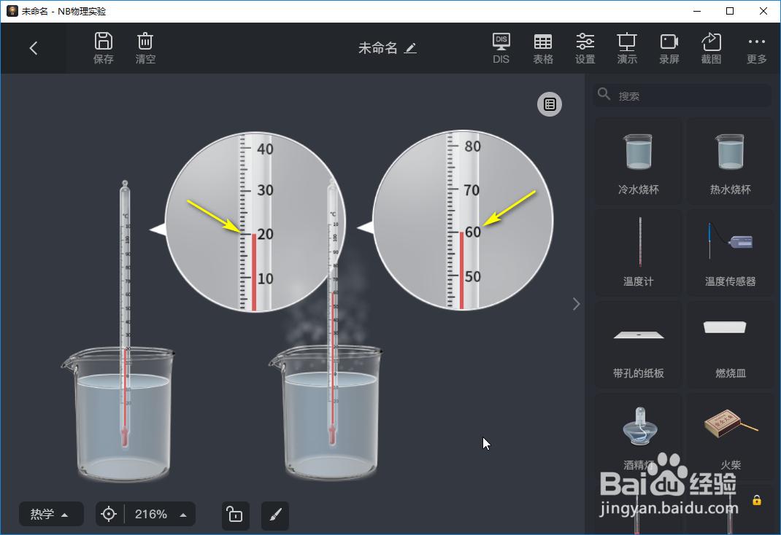The width and height of the screenshot is (781, 535).
Task: Minimize the application window
Action: 697,11
